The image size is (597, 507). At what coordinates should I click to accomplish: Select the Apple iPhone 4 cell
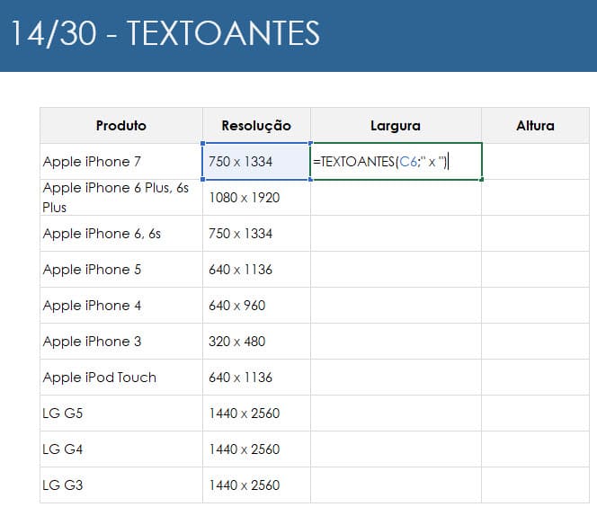coord(121,306)
